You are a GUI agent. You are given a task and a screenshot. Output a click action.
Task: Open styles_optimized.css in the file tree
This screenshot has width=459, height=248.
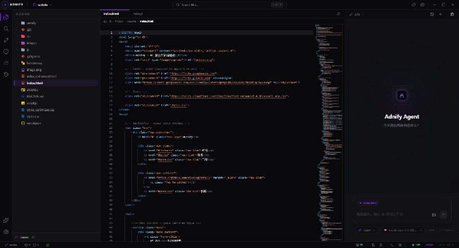pyautogui.click(x=56, y=110)
